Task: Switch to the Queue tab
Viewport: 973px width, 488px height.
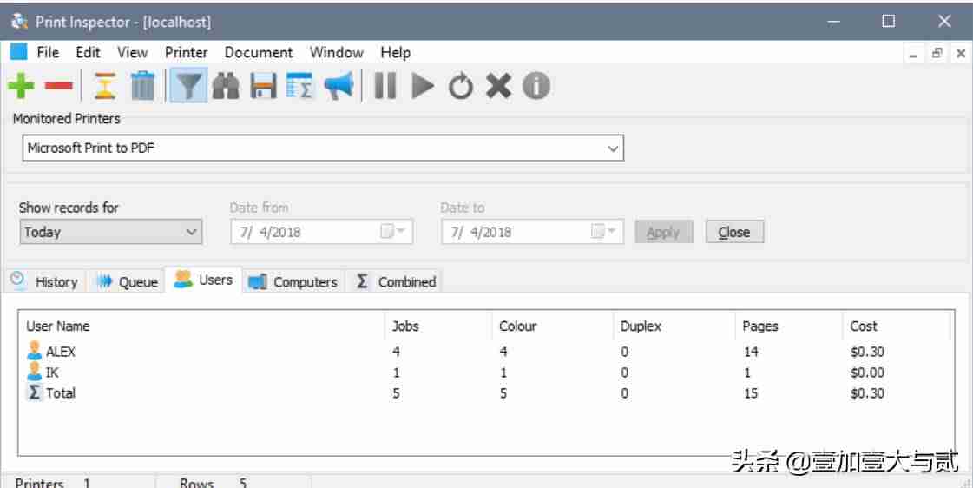Action: coord(127,281)
